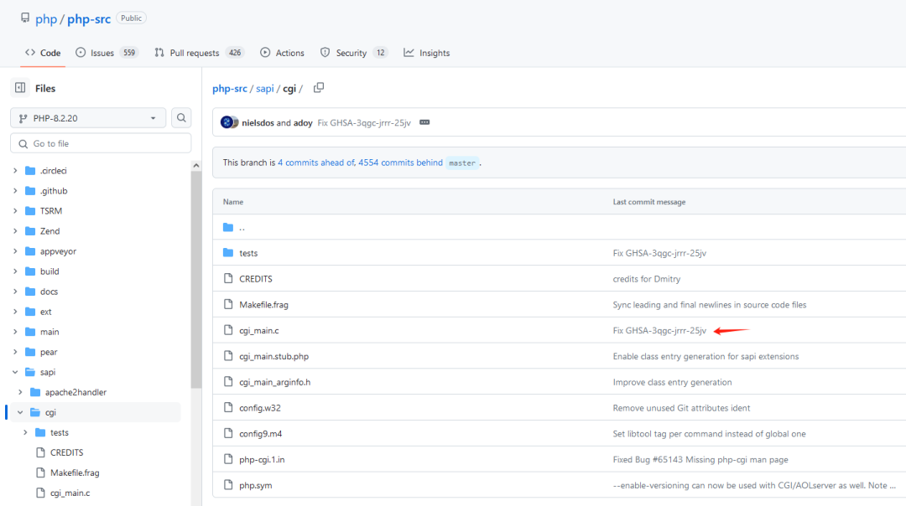
Task: Open the 4 commits ahead of link
Action: [316, 163]
